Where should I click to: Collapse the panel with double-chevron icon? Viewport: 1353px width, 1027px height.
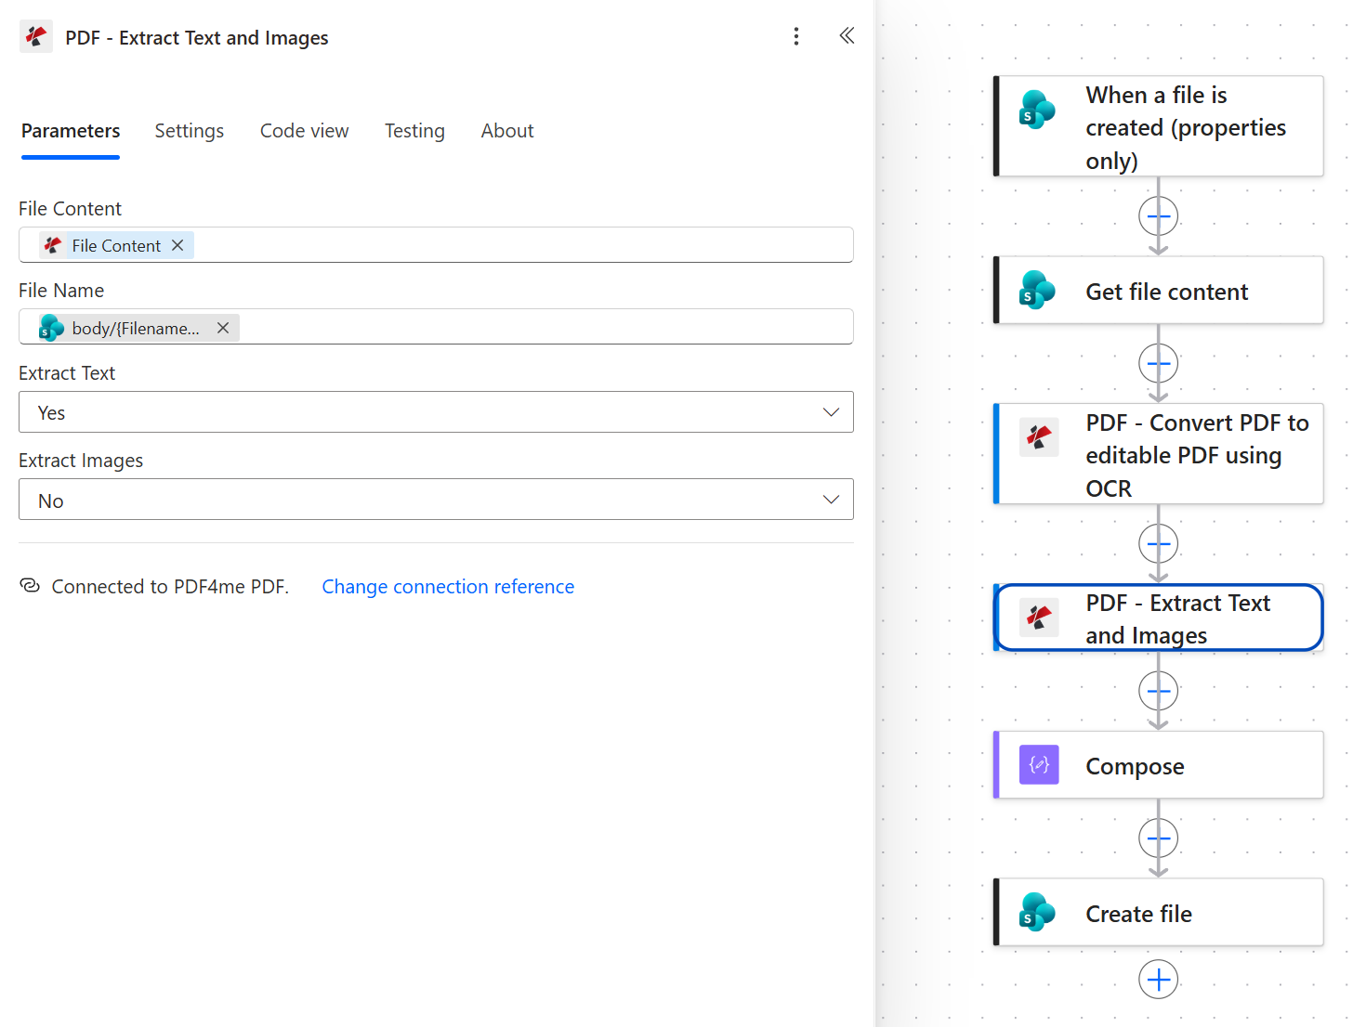click(x=847, y=36)
